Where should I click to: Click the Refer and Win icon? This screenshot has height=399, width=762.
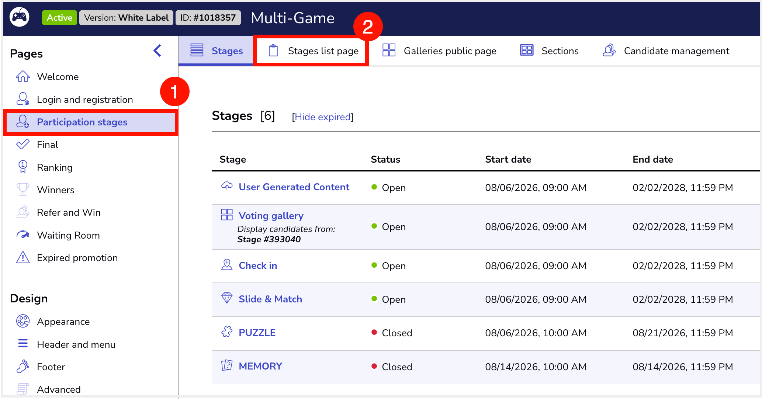(23, 212)
